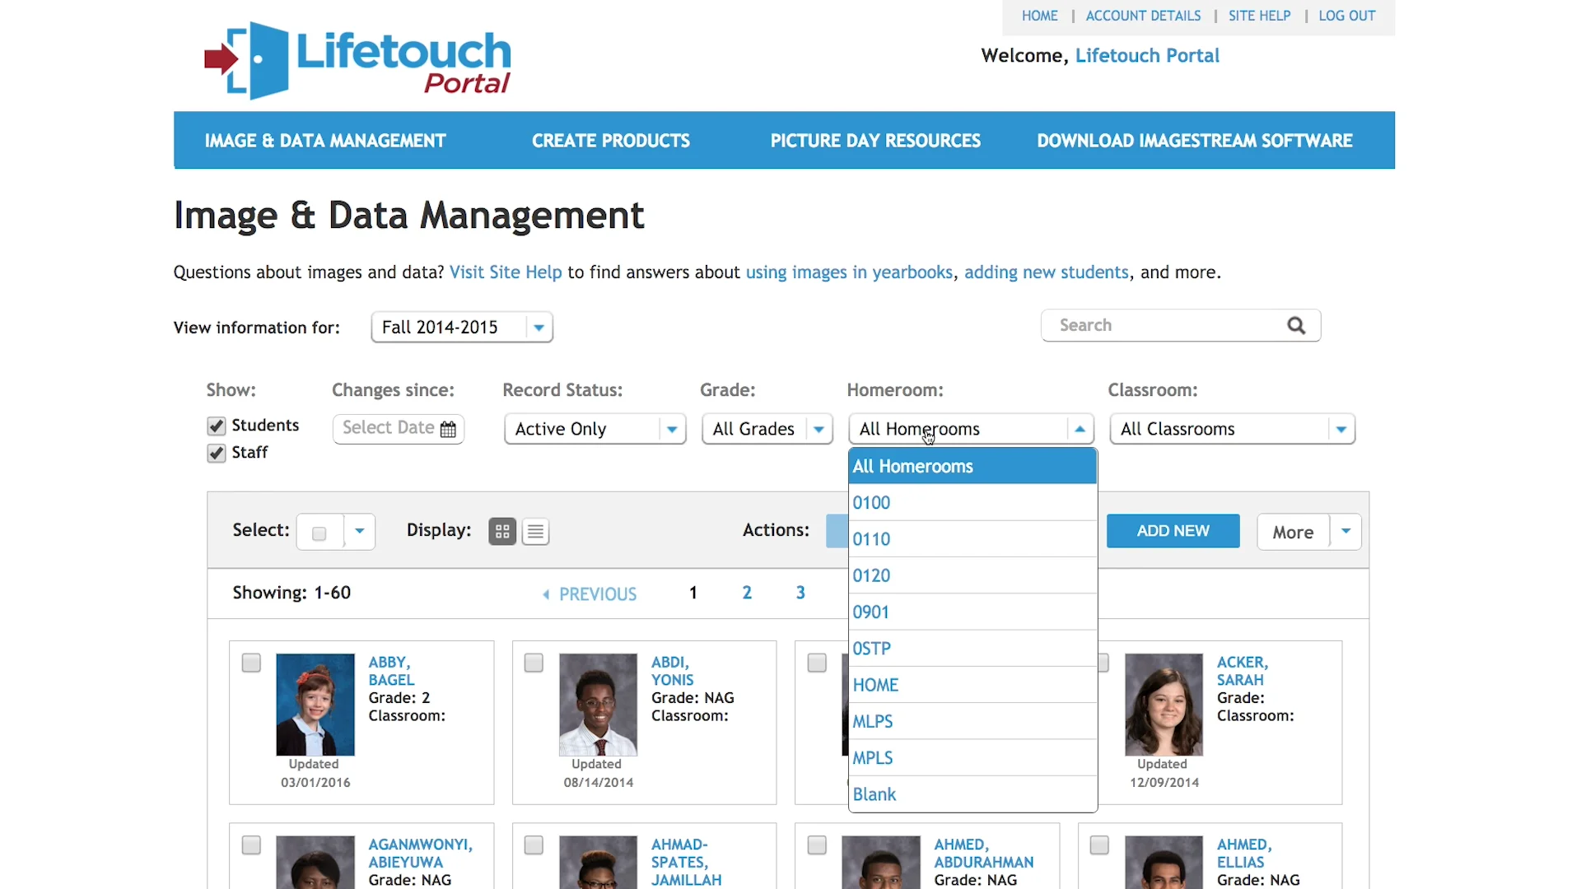Open AHMED, ELLIAS name link
1581x889 pixels.
[1244, 854]
